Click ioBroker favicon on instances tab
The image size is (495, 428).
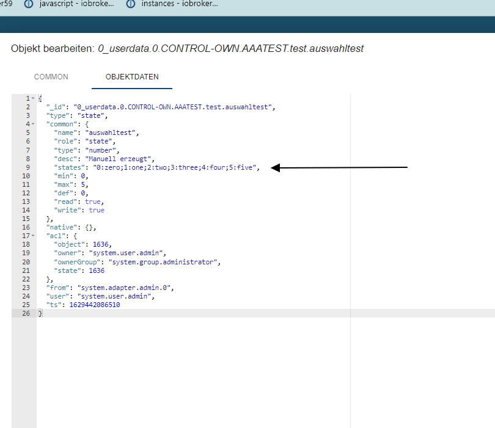[130, 4]
